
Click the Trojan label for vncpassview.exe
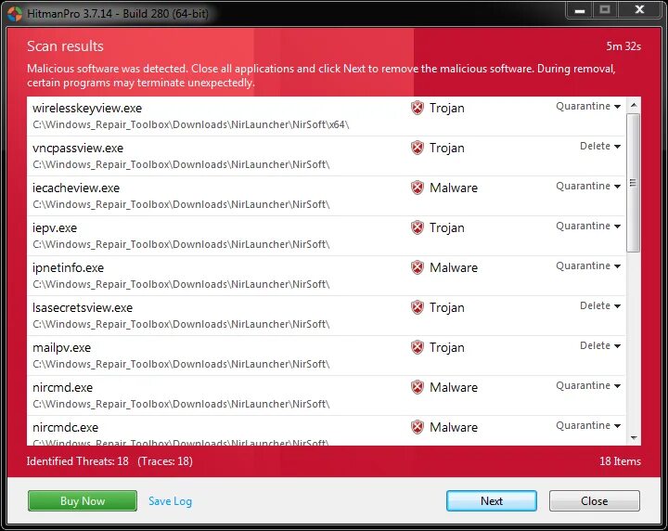pos(447,149)
